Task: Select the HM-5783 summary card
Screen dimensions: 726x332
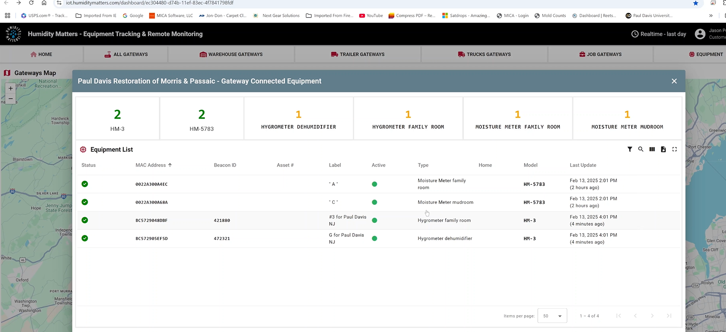Action: (202, 118)
